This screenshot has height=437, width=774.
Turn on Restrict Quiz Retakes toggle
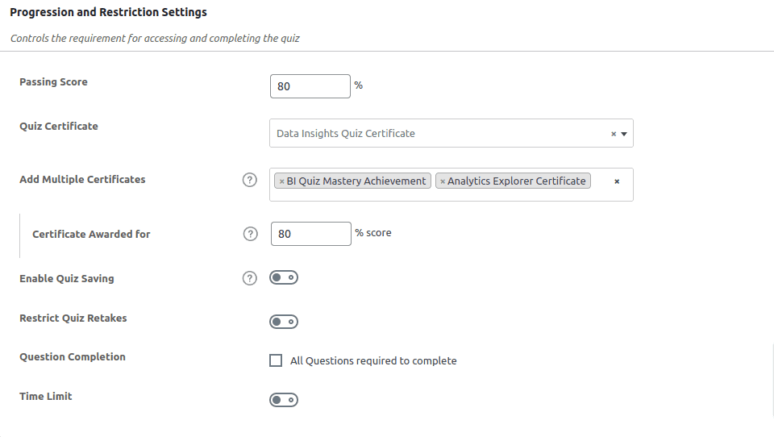click(284, 322)
